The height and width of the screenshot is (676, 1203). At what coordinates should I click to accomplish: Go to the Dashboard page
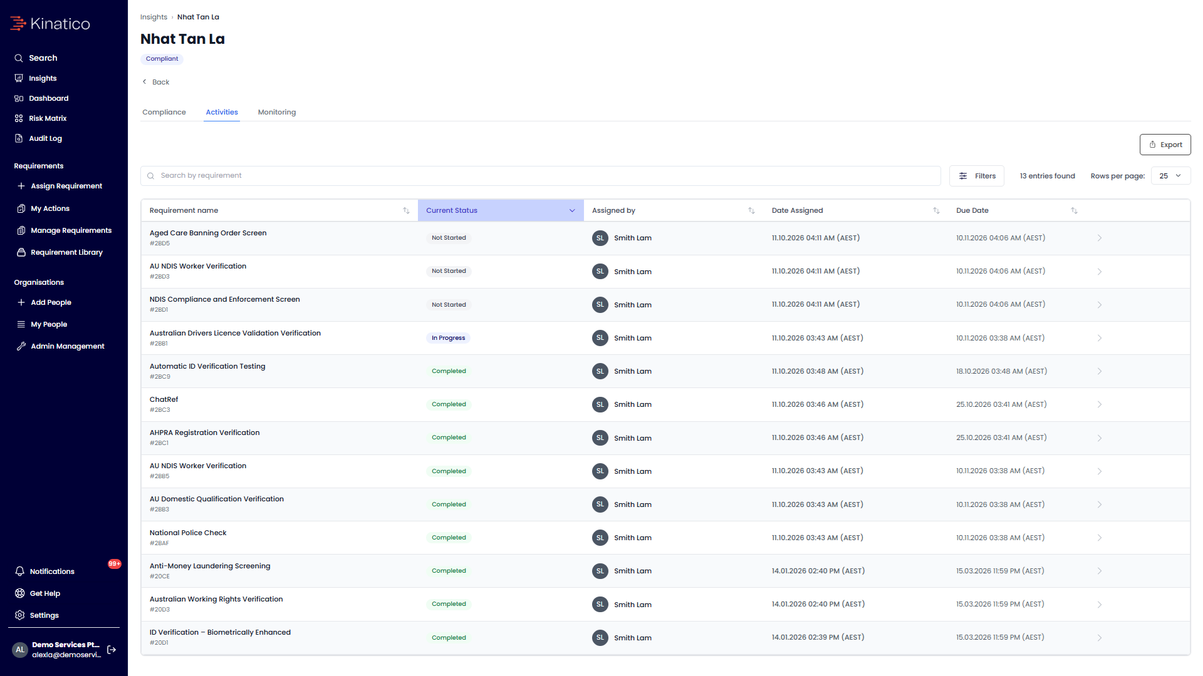(41, 98)
